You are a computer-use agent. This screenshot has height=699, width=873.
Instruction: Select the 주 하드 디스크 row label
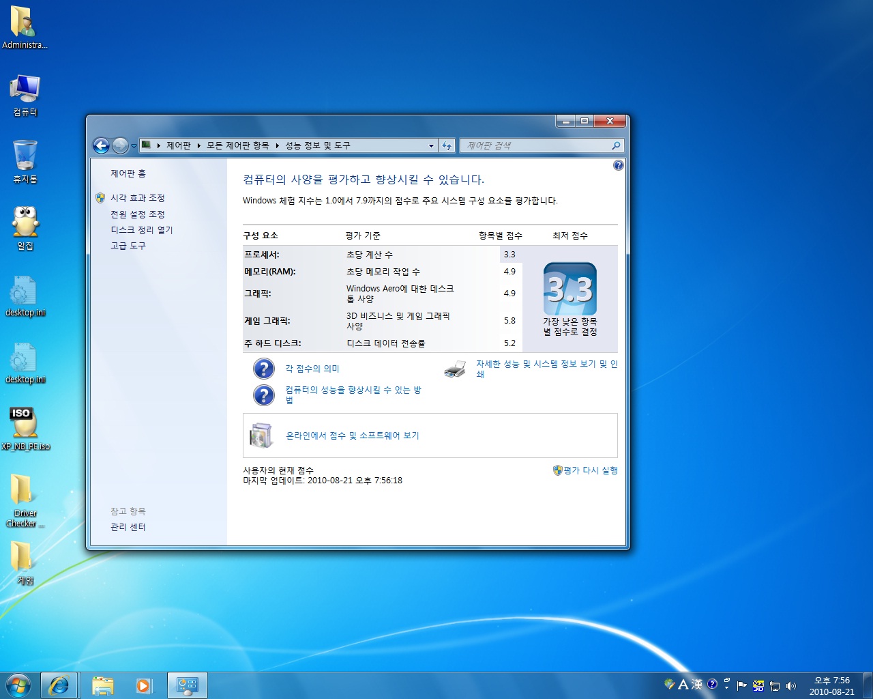pyautogui.click(x=273, y=343)
